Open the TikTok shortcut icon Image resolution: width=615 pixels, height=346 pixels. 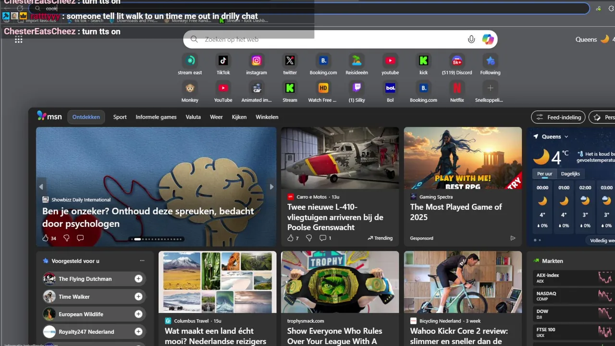tap(223, 61)
